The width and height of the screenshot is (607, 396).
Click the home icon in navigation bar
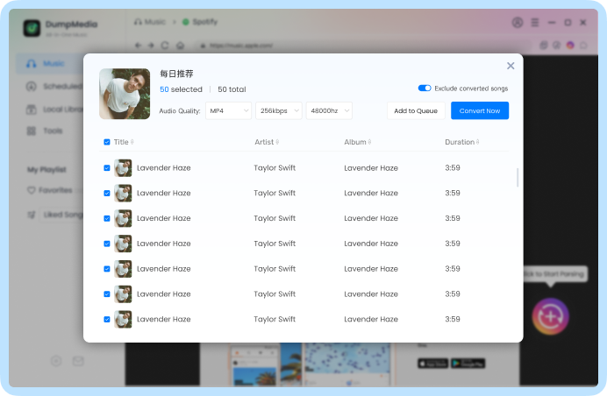point(180,45)
